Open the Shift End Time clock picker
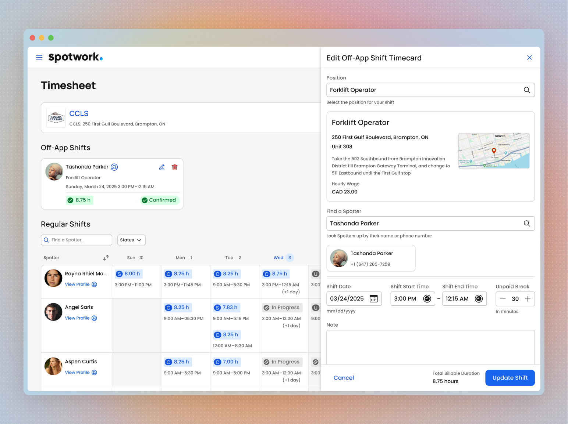The width and height of the screenshot is (568, 424). coord(479,298)
